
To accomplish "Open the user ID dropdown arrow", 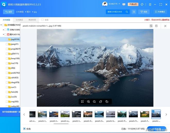I will pyautogui.click(x=119, y=4).
